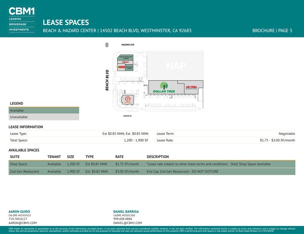Click phone number 714.769.6117

[18, 219]
